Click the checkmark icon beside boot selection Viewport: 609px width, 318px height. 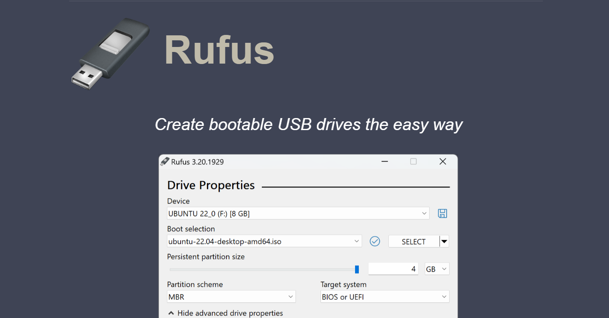click(374, 241)
